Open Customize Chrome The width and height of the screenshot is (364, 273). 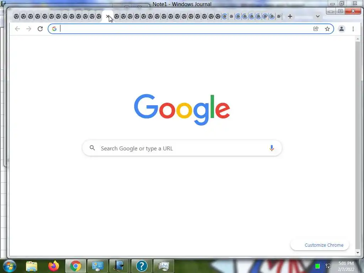[x=320, y=245]
